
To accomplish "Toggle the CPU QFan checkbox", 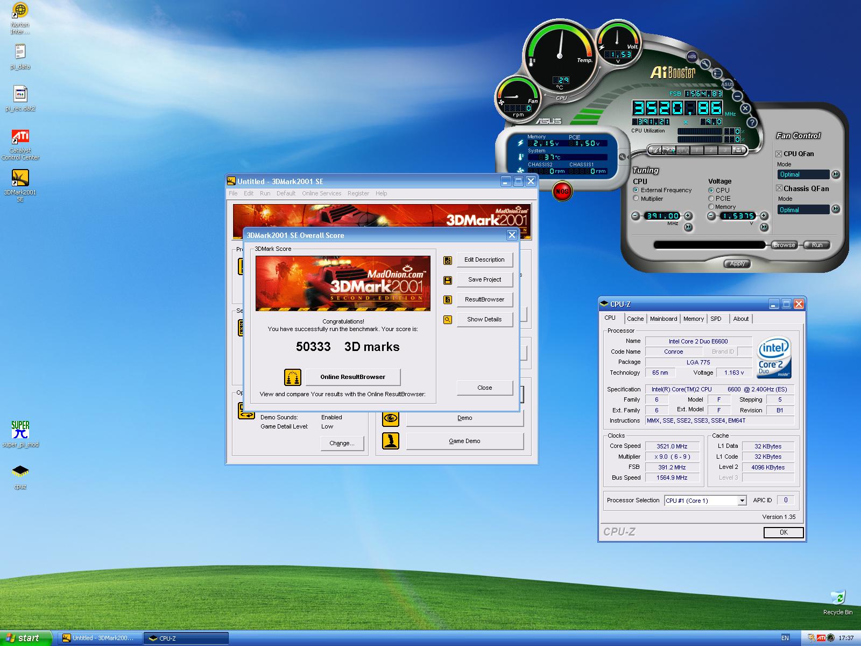I will (x=779, y=154).
